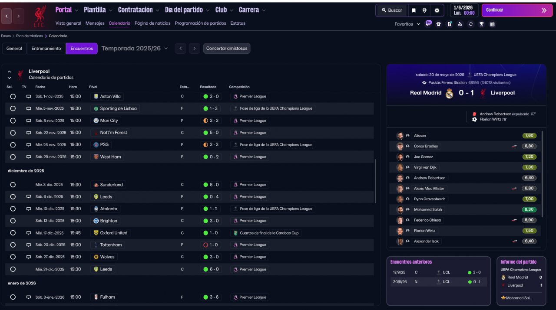Select the radio button for Sunderland fixture
556x310 pixels.
[13, 185]
